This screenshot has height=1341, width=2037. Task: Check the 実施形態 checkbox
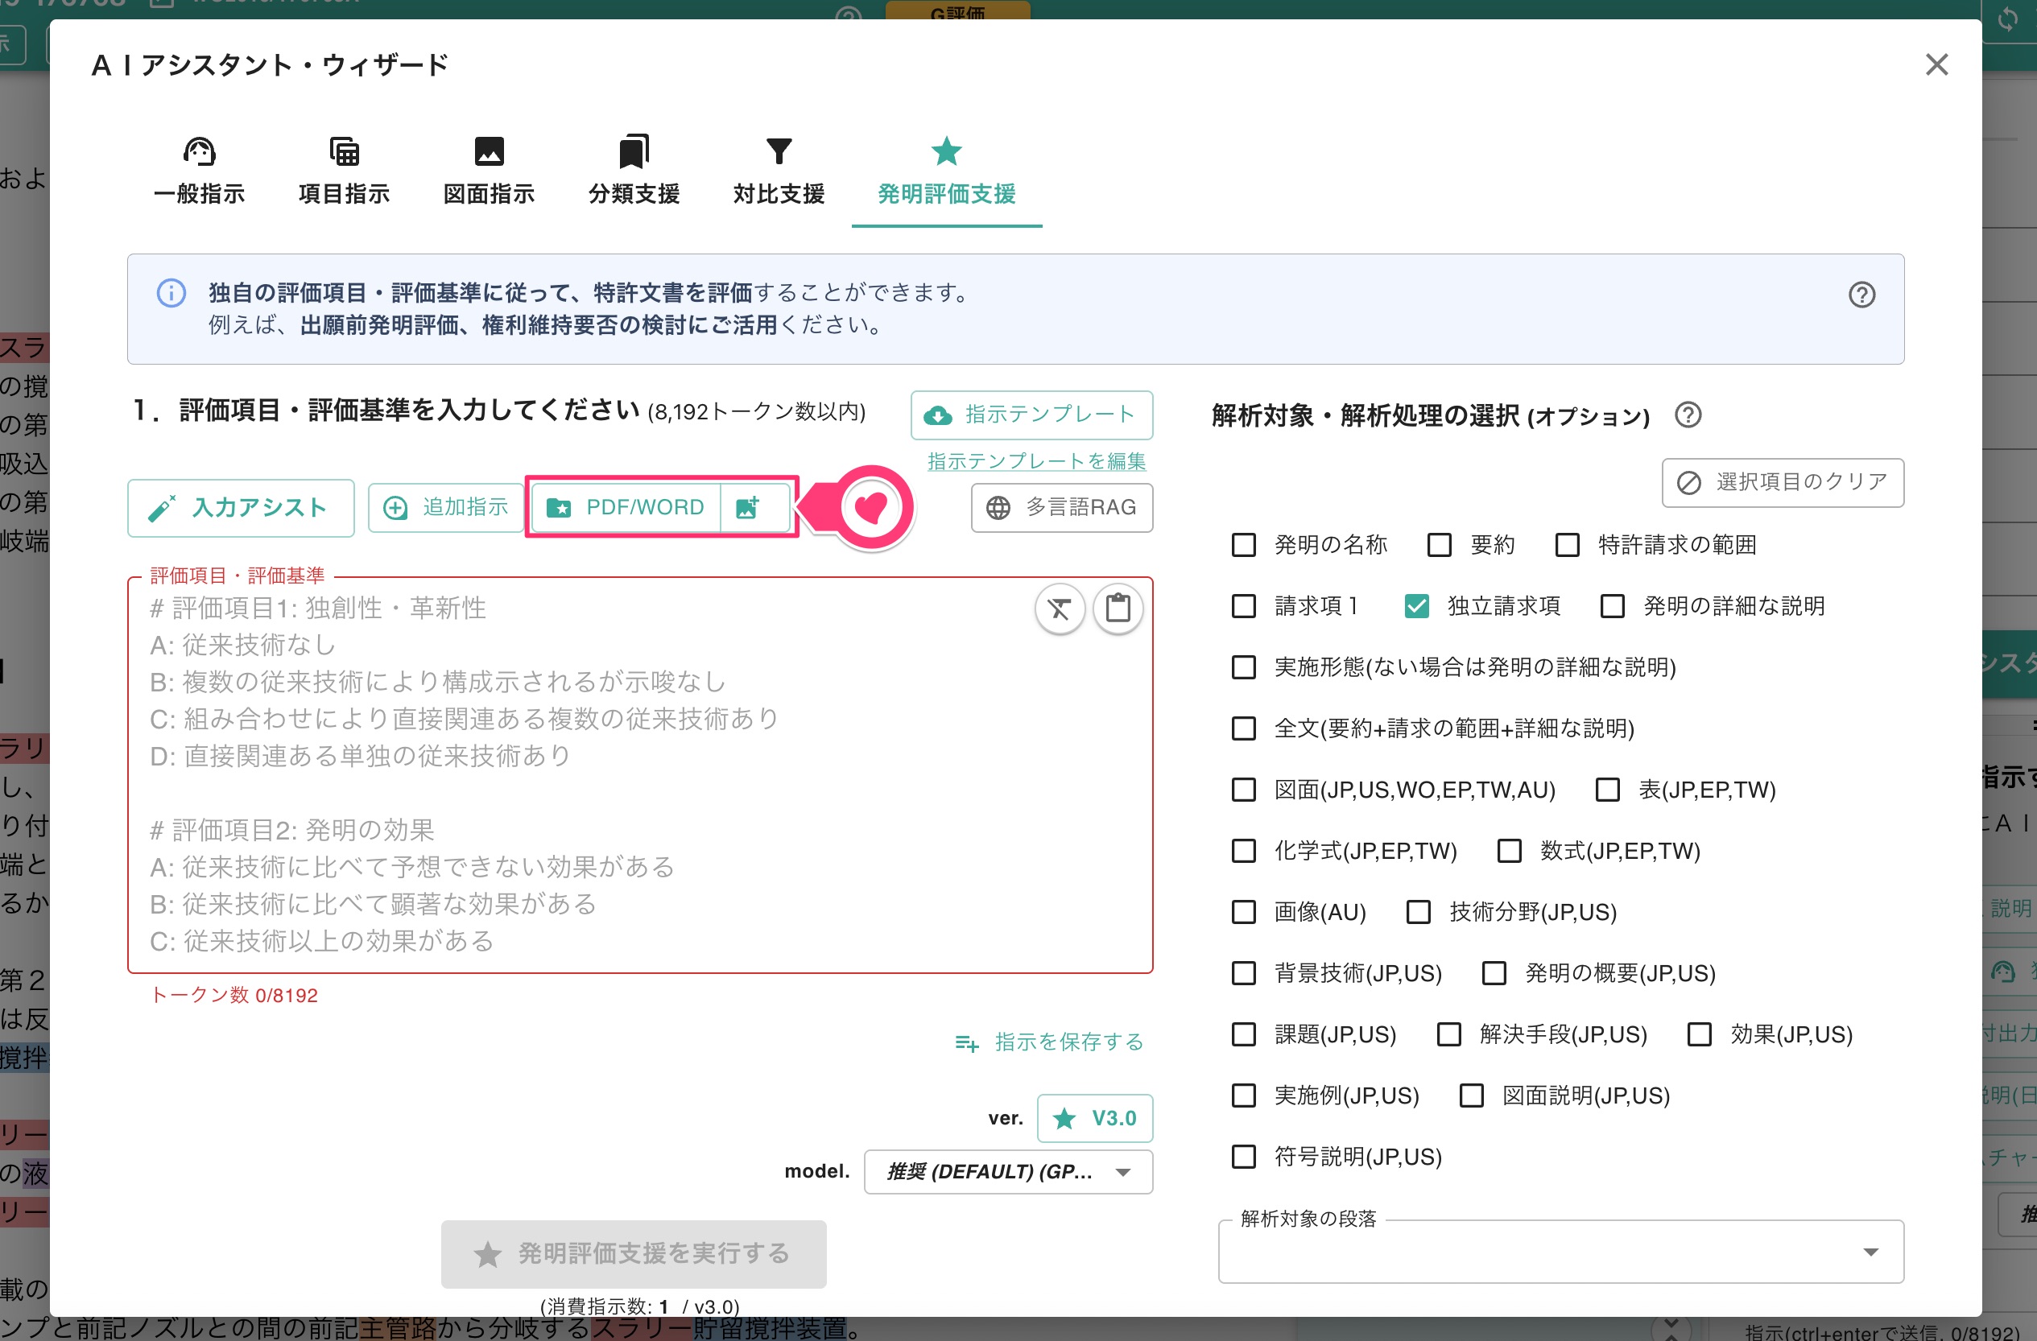pos(1243,666)
